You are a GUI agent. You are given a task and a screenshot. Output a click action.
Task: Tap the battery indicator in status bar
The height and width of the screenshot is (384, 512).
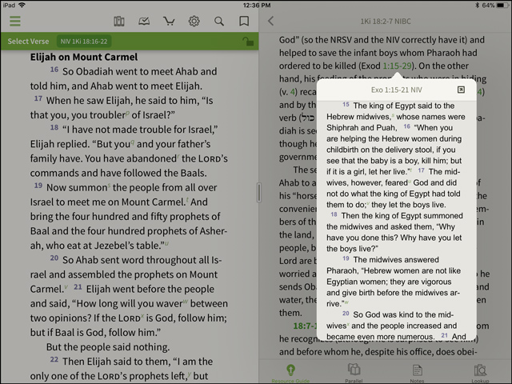[x=503, y=6]
